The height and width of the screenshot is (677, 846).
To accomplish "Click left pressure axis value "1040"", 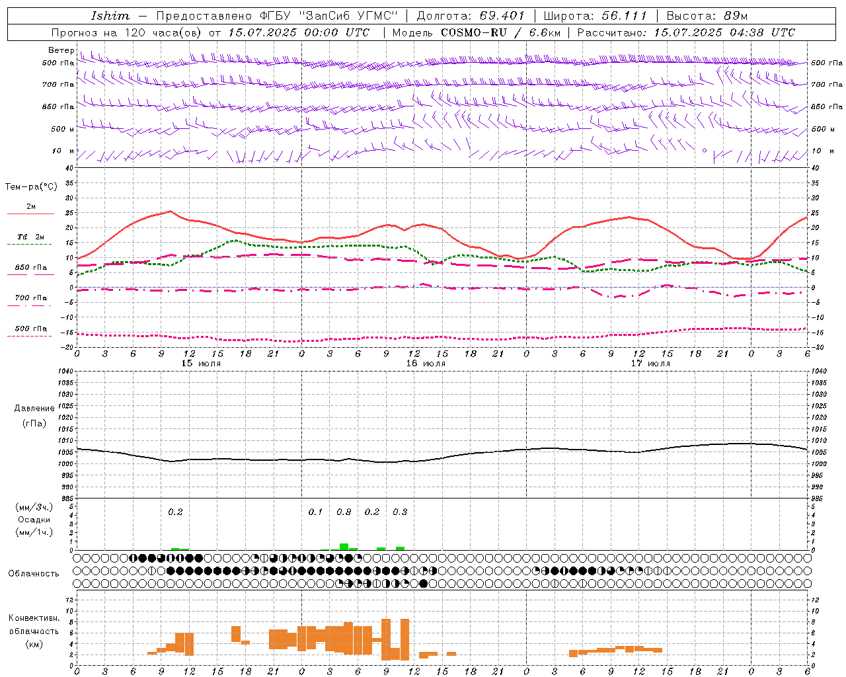I will (x=65, y=372).
